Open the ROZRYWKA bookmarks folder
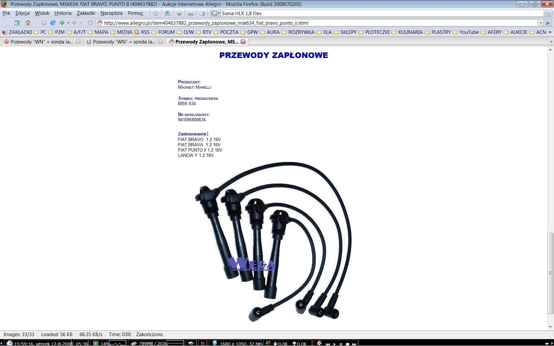This screenshot has width=554, height=346. (x=298, y=32)
